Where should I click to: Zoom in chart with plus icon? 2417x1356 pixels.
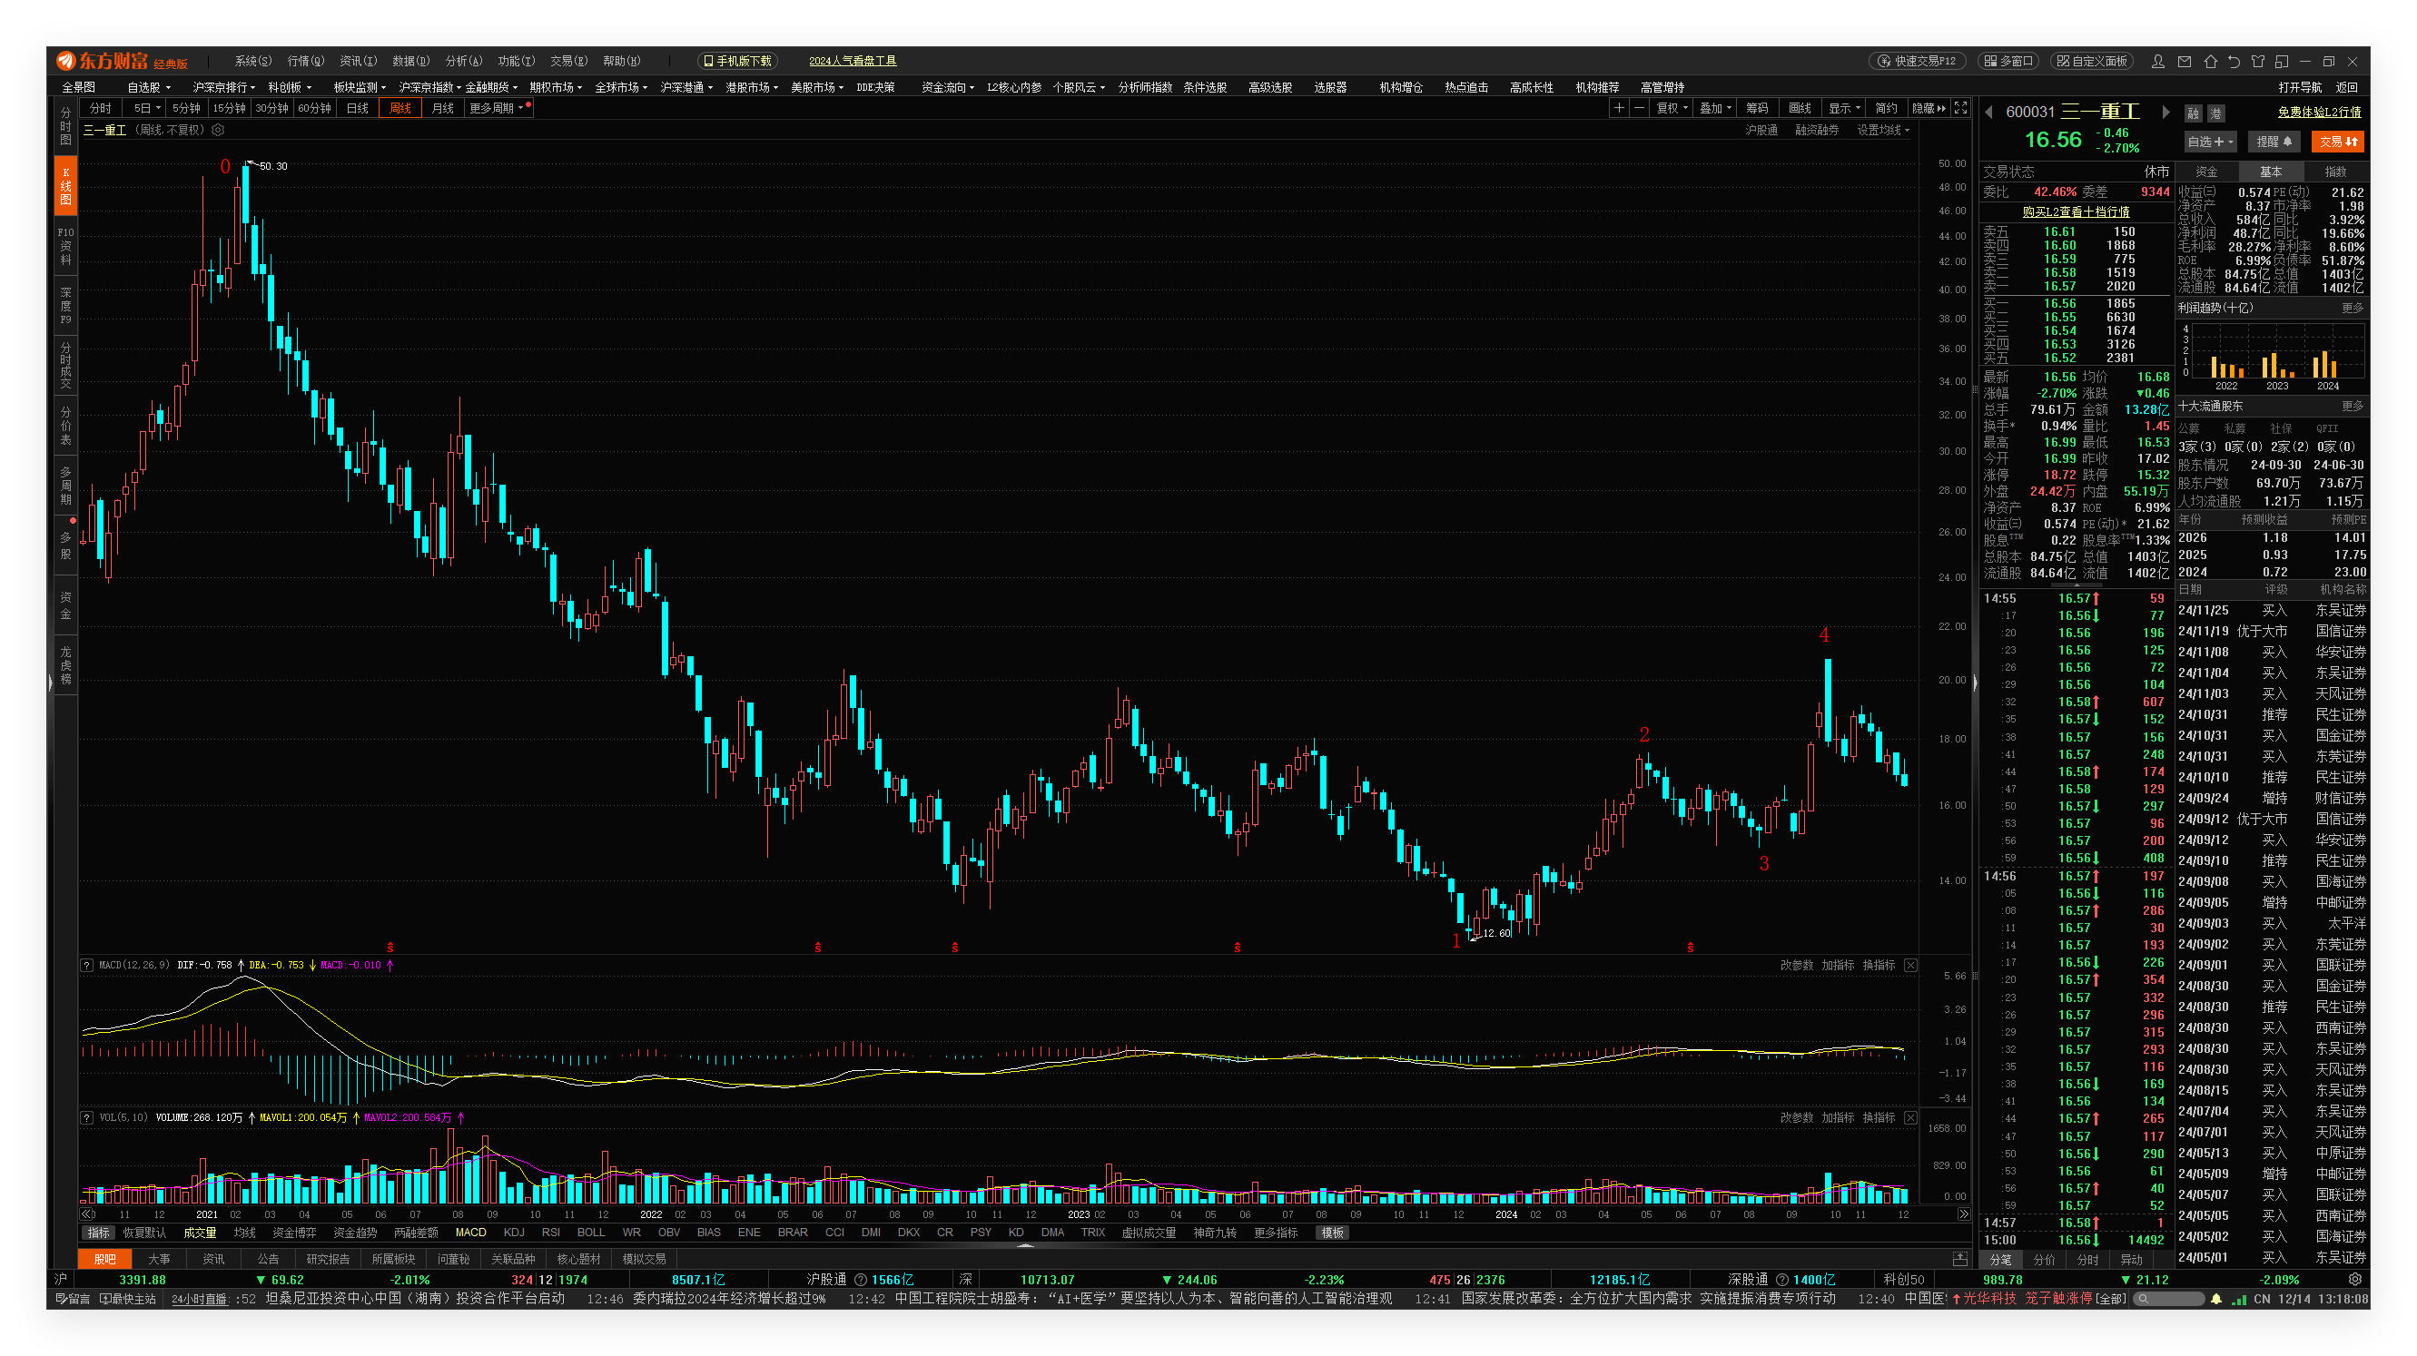[x=1619, y=108]
